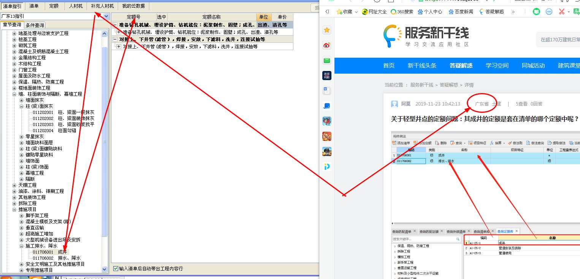
Task: Collapse the 措施项目 tree node
Action: (x=14, y=210)
